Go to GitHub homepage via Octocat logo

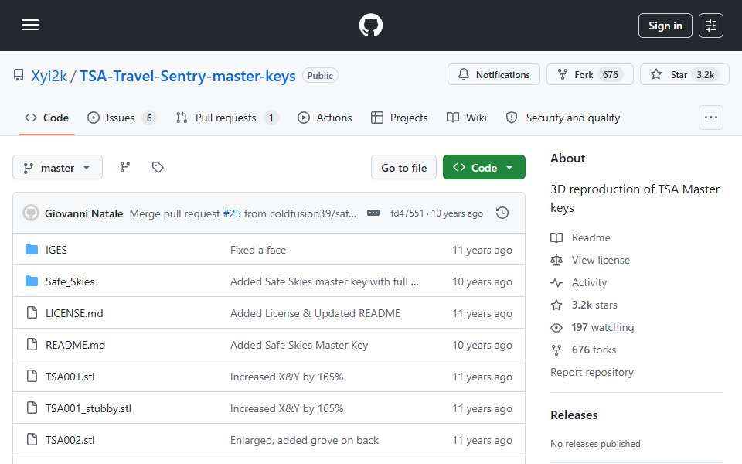[370, 25]
